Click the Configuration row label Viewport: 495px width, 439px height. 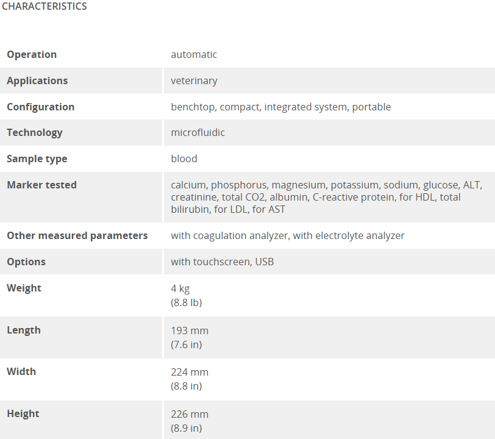(x=40, y=107)
